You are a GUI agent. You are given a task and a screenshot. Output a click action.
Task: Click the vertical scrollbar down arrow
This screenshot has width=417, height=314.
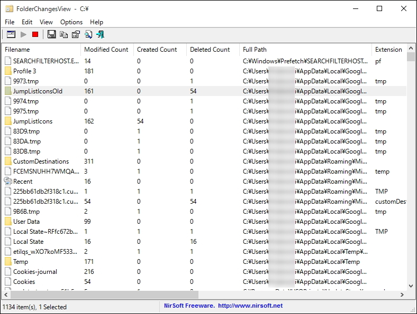tap(411, 286)
